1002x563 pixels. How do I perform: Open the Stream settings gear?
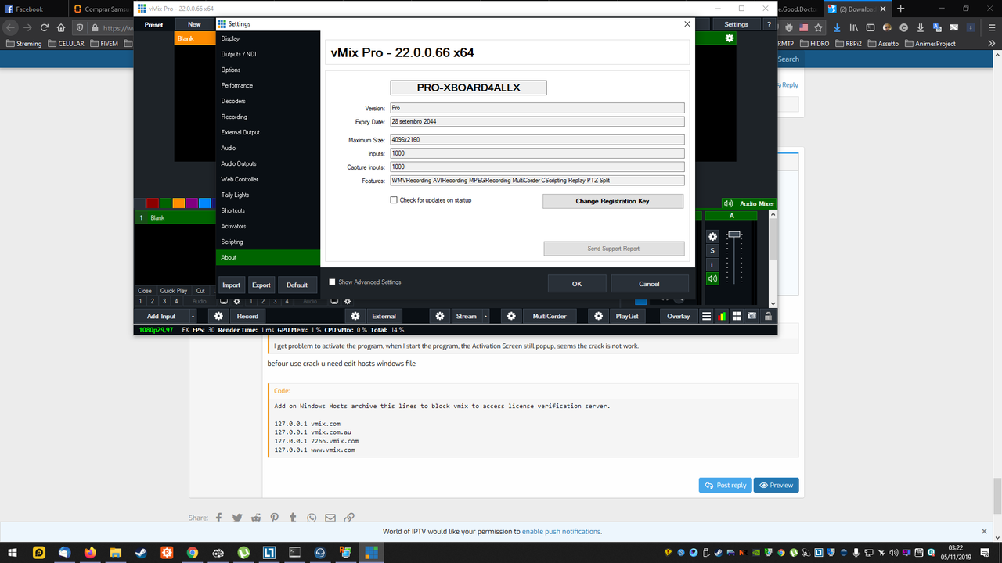[x=440, y=316]
